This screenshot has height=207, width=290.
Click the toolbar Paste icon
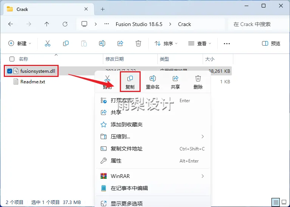pyautogui.click(x=84, y=43)
